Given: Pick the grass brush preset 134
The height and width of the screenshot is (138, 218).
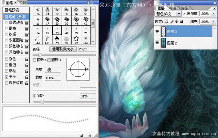Looking at the screenshot, I should tap(47, 40).
